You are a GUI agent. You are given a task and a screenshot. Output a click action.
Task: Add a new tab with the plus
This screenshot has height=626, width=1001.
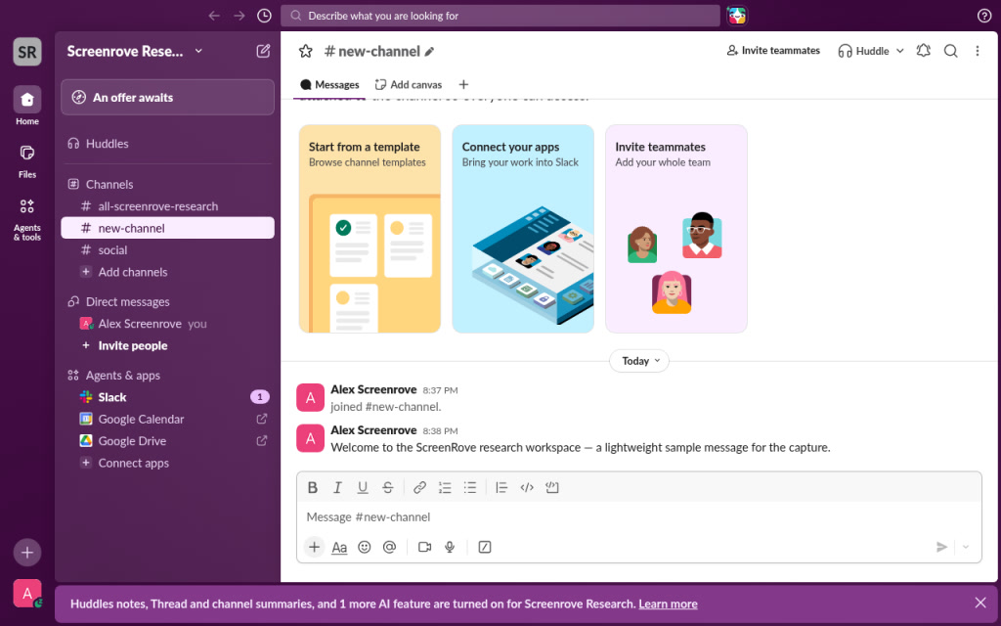coord(463,84)
